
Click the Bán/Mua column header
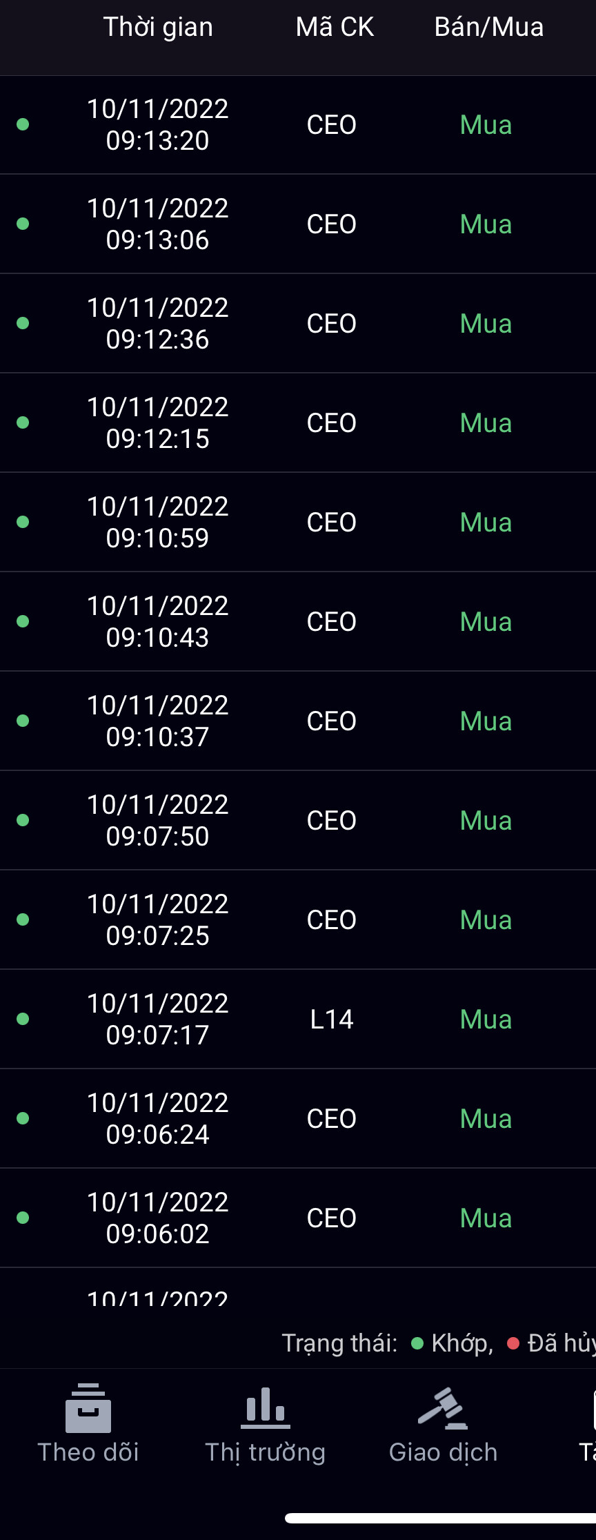tap(489, 27)
